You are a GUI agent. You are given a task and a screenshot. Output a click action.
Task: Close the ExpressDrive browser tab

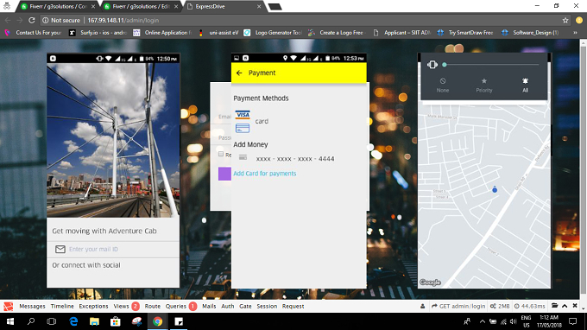tap(259, 7)
